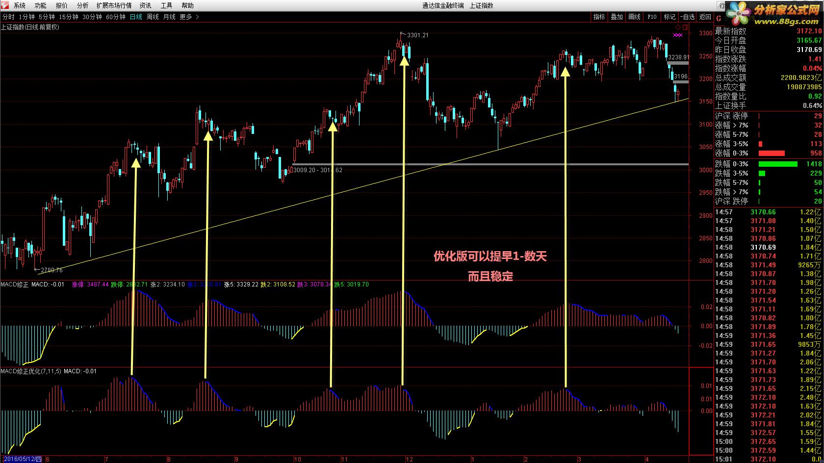
Task: Click the red G icon above 最新指数
Action: tap(719, 19)
